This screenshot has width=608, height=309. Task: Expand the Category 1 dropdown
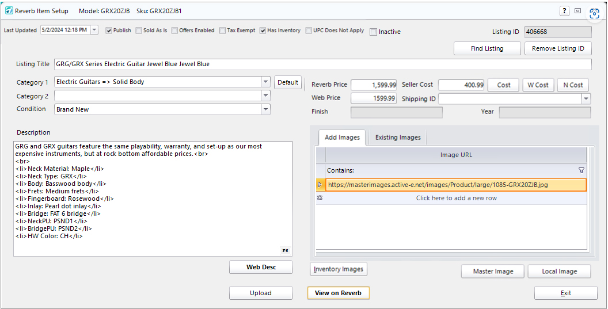click(265, 82)
